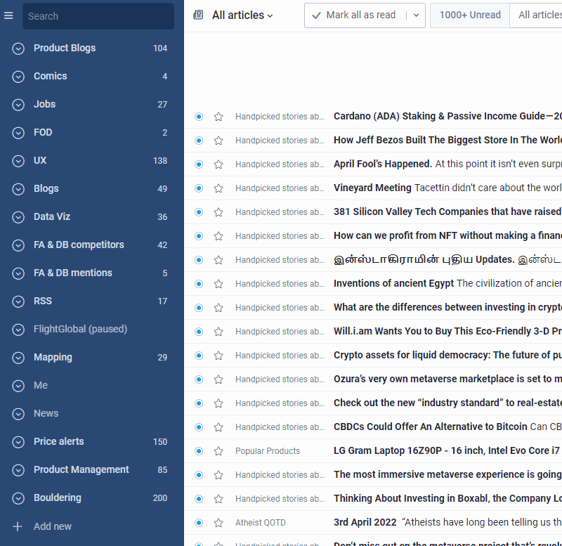Switch to the 1000+ Unread tab
Screen dimensions: 562x546
469,15
